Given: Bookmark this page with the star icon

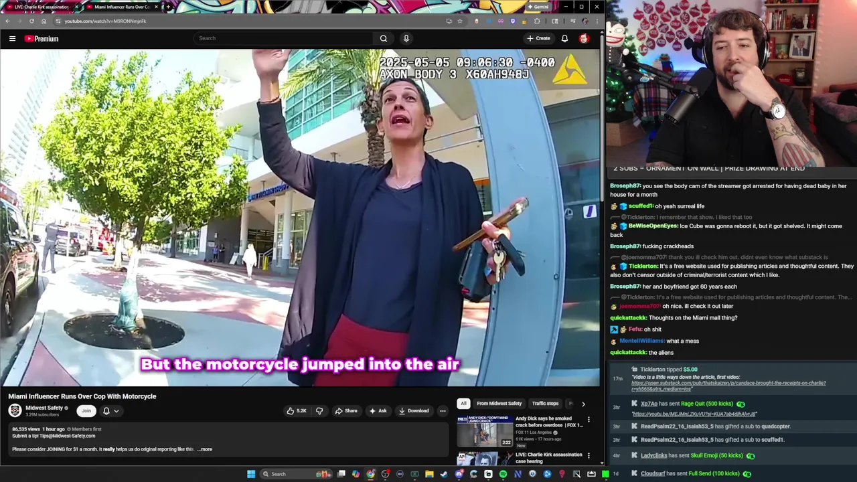Looking at the screenshot, I should [460, 21].
